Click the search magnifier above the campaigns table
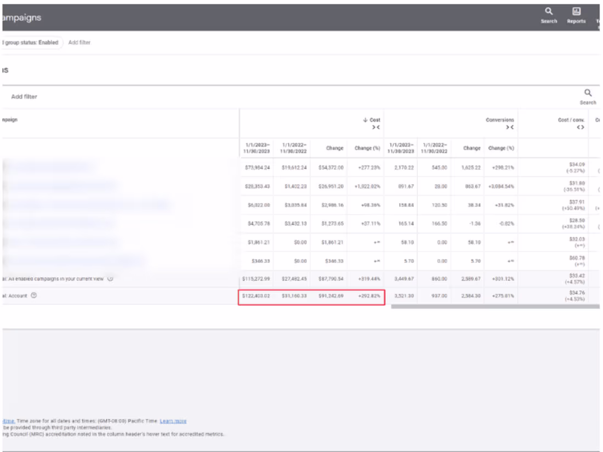The height and width of the screenshot is (452, 603). coord(586,93)
